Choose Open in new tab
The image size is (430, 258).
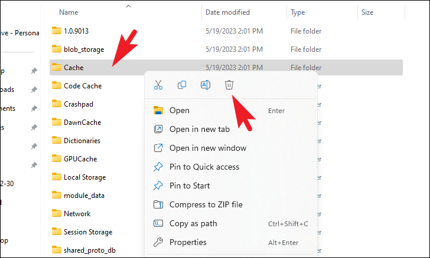[x=199, y=129]
